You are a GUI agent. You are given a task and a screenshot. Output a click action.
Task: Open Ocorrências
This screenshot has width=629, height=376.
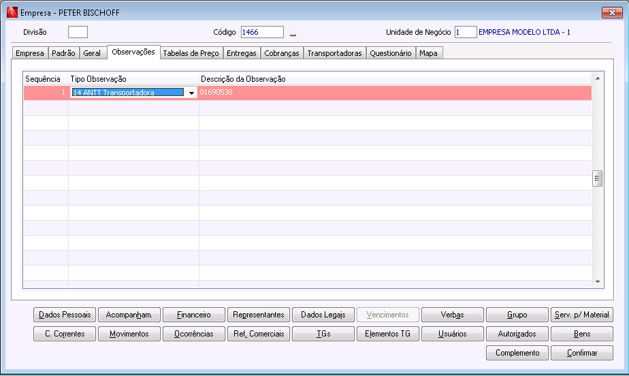(194, 334)
